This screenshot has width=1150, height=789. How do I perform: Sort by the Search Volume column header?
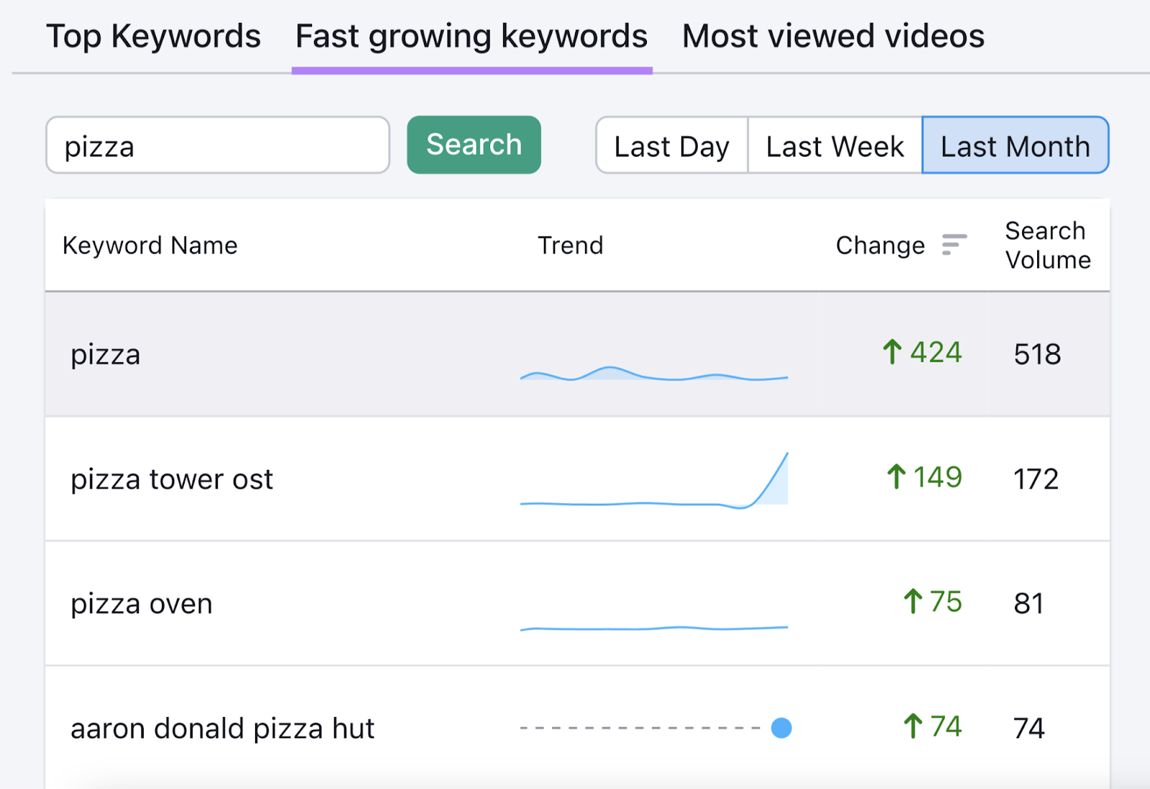click(x=1046, y=244)
